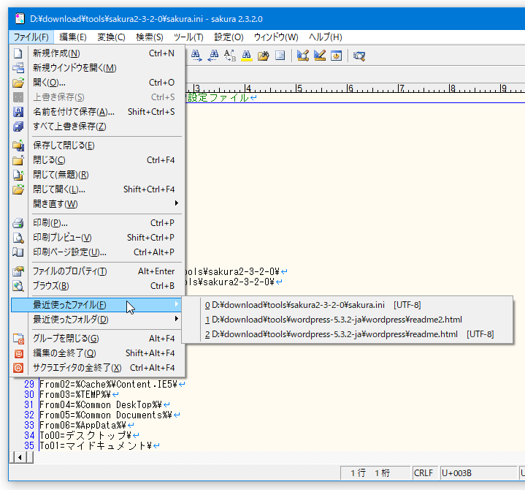525x490 pixels.
Task: Choose サクラエディタの全終了(X)
Action: tap(97, 368)
